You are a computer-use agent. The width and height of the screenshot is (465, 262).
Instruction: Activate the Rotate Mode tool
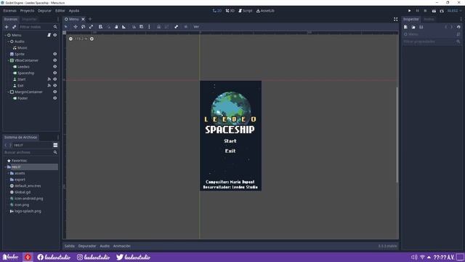tap(84, 27)
